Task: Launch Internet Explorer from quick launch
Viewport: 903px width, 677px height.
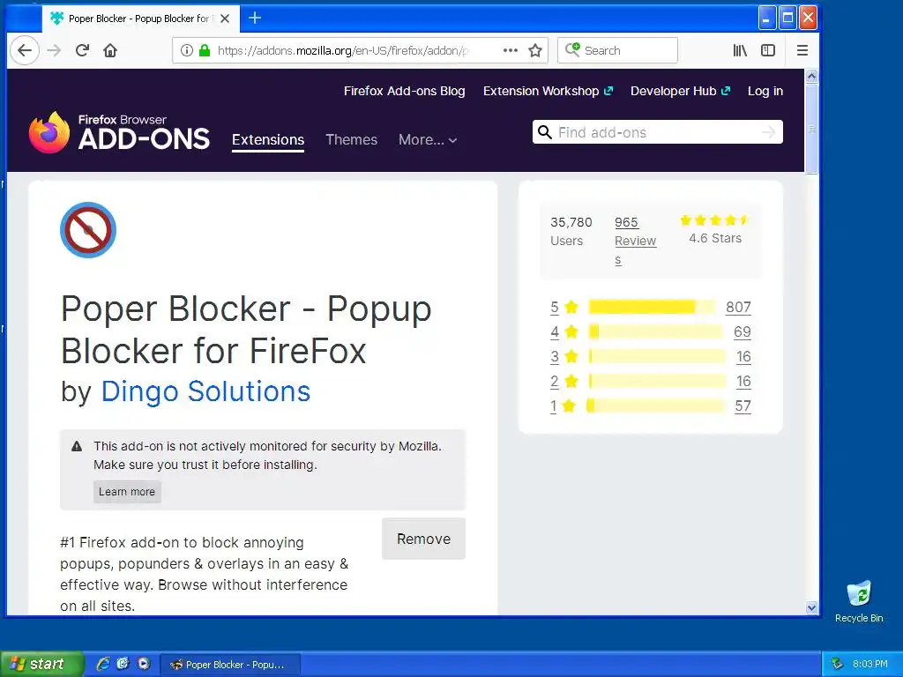Action: tap(103, 664)
